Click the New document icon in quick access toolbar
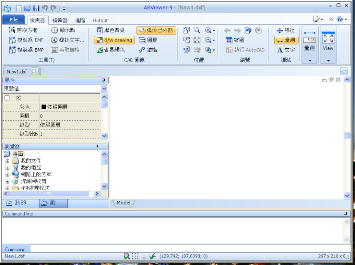Screen dimensions: 355x265 pyautogui.click(x=19, y=8)
